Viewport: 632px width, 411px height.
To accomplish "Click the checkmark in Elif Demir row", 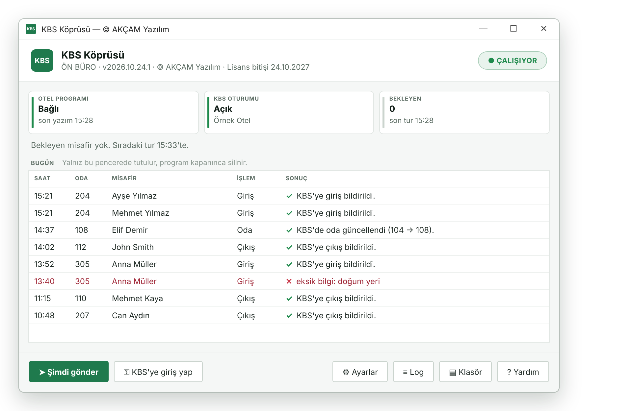I will pyautogui.click(x=289, y=230).
